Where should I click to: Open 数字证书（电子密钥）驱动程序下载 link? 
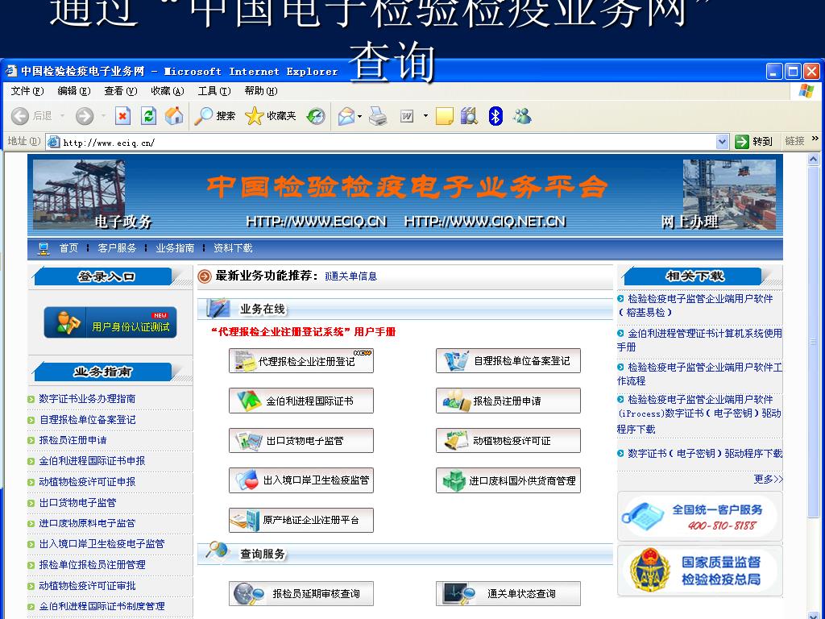point(704,453)
